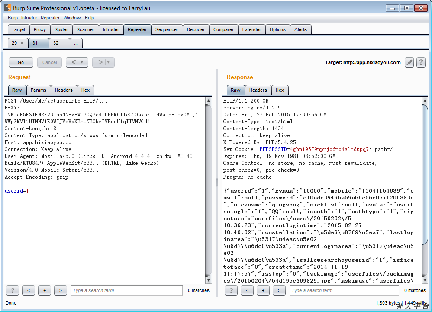Open the Burp menu
This screenshot has height=312, width=432.
(x=13, y=18)
